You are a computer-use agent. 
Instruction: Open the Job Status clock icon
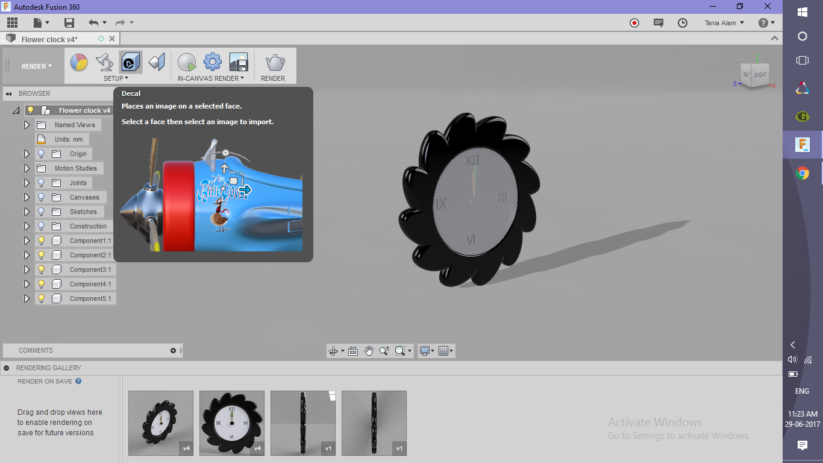pyautogui.click(x=683, y=23)
